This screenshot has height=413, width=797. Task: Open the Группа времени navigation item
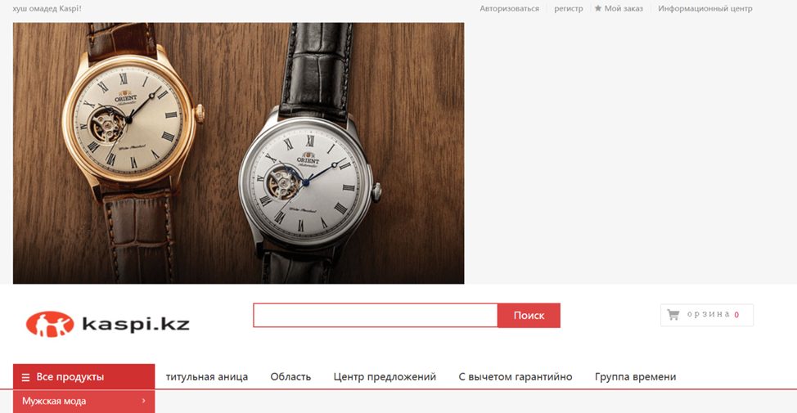(x=635, y=377)
